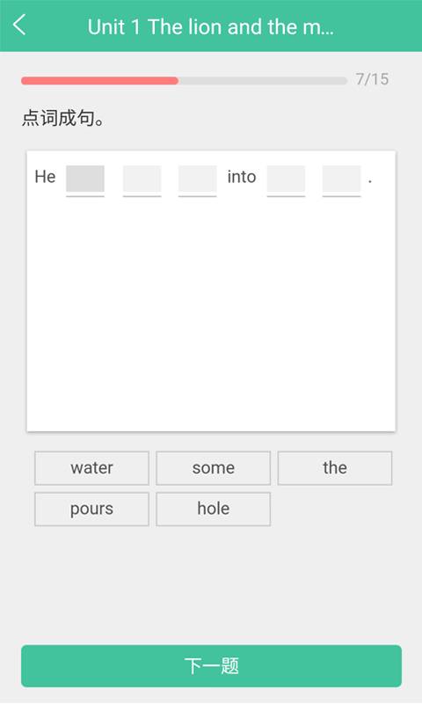Choose the word 'the'
422x704 pixels.
[335, 468]
